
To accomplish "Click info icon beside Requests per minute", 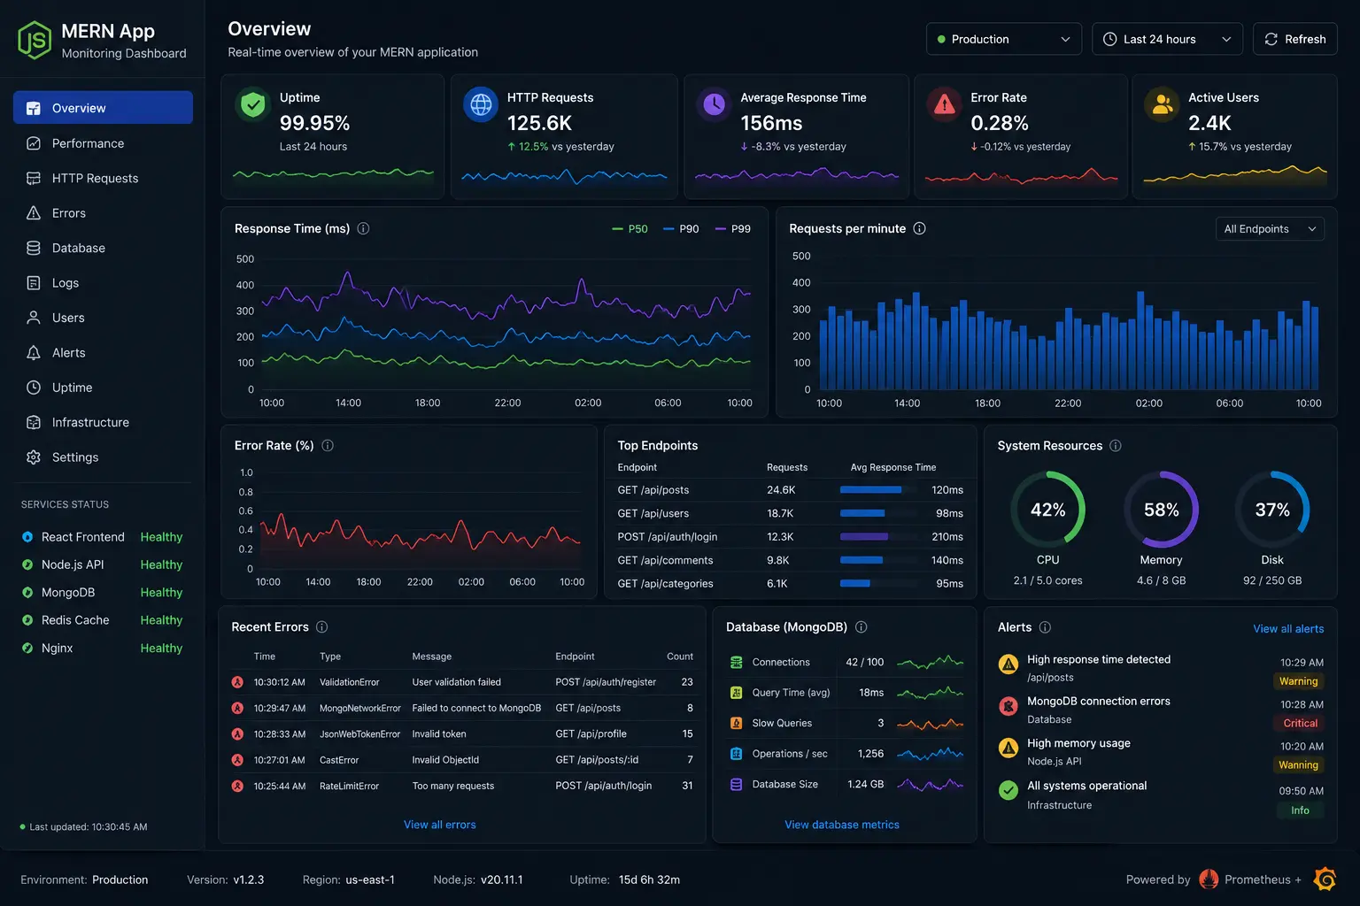I will [x=919, y=228].
